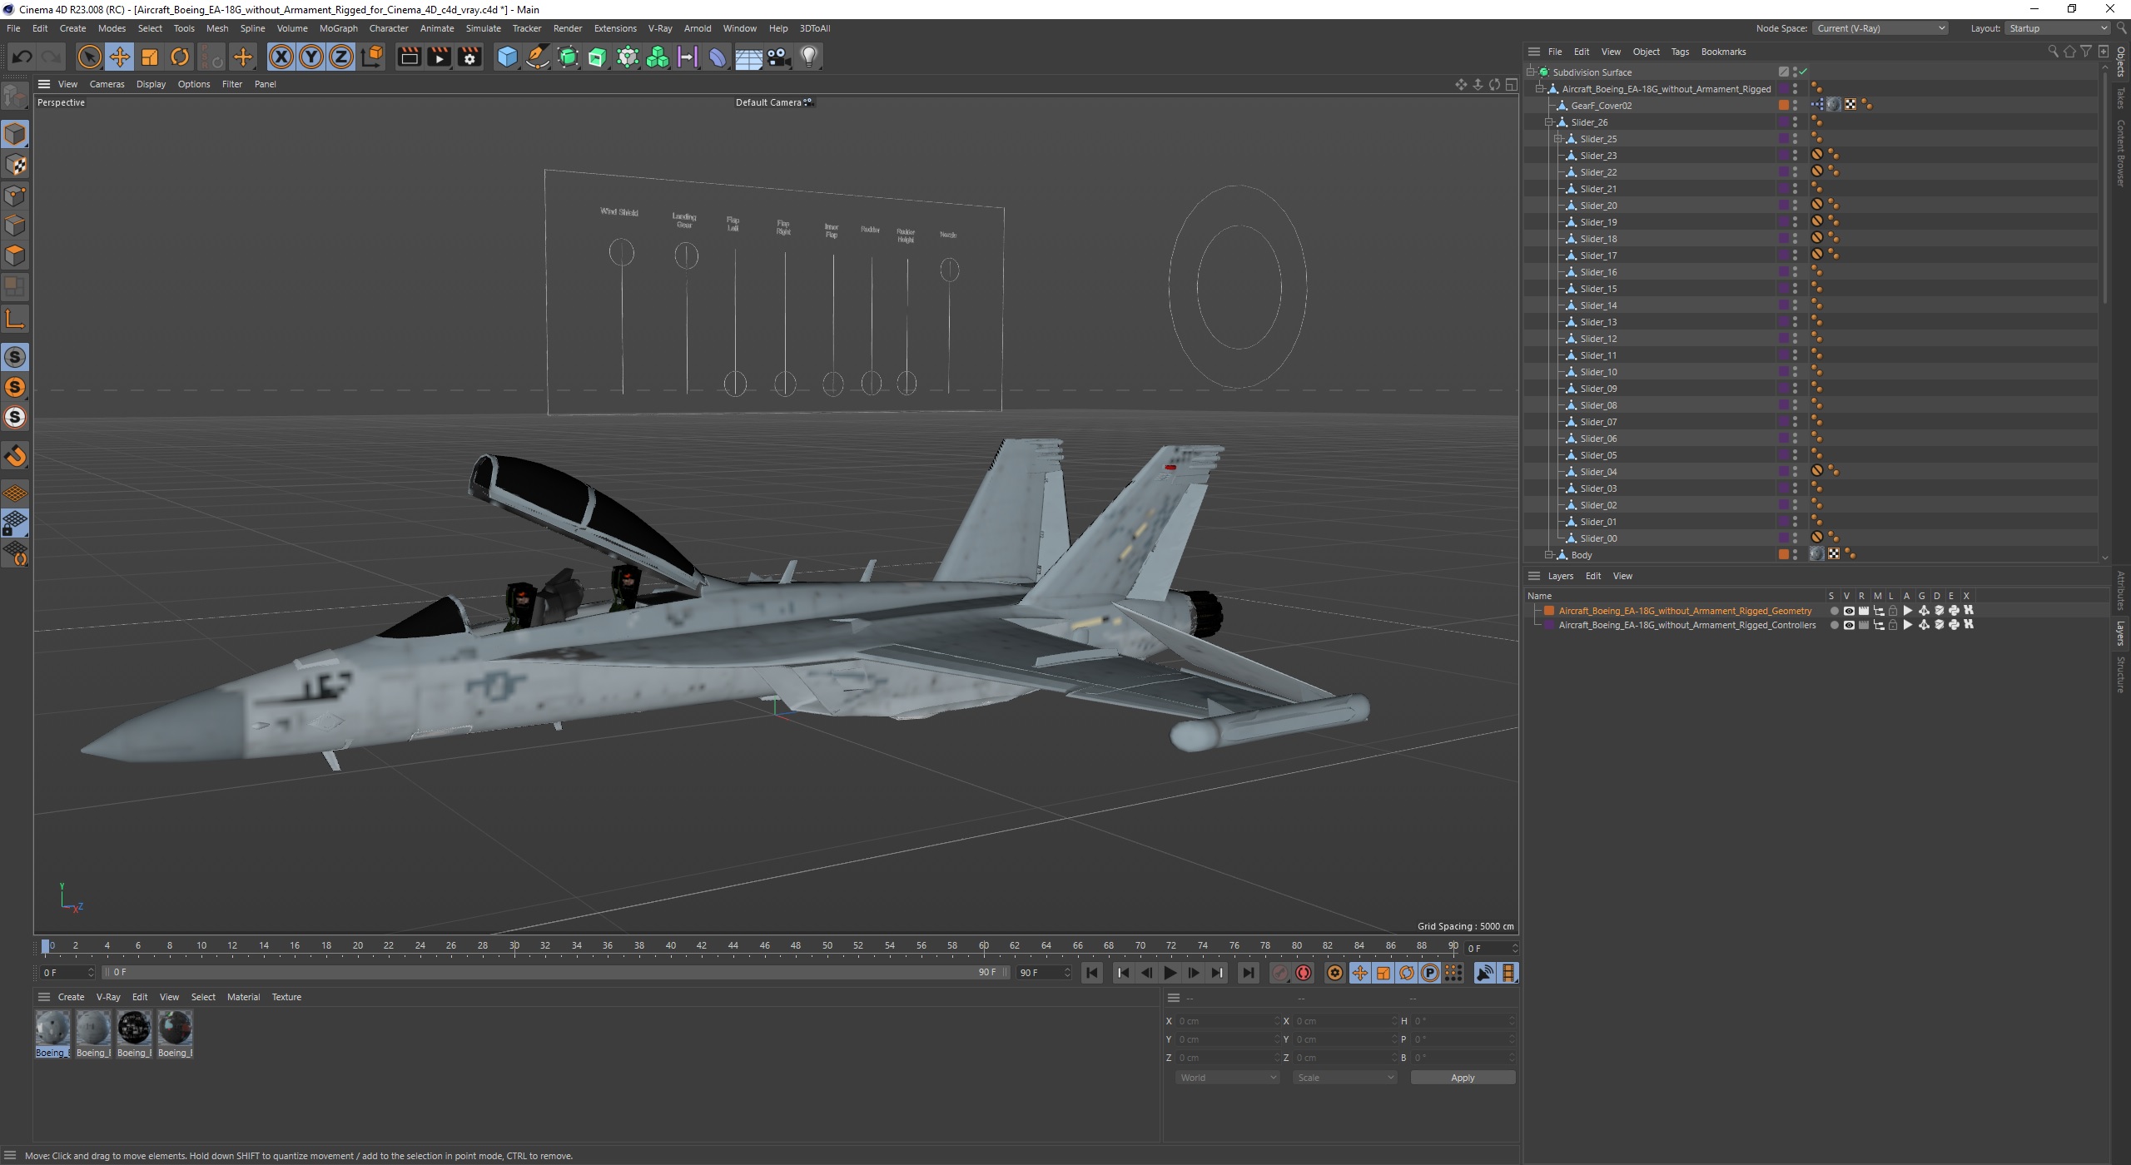Select Slider_12 in object tree
The image size is (2131, 1165).
click(x=1598, y=338)
